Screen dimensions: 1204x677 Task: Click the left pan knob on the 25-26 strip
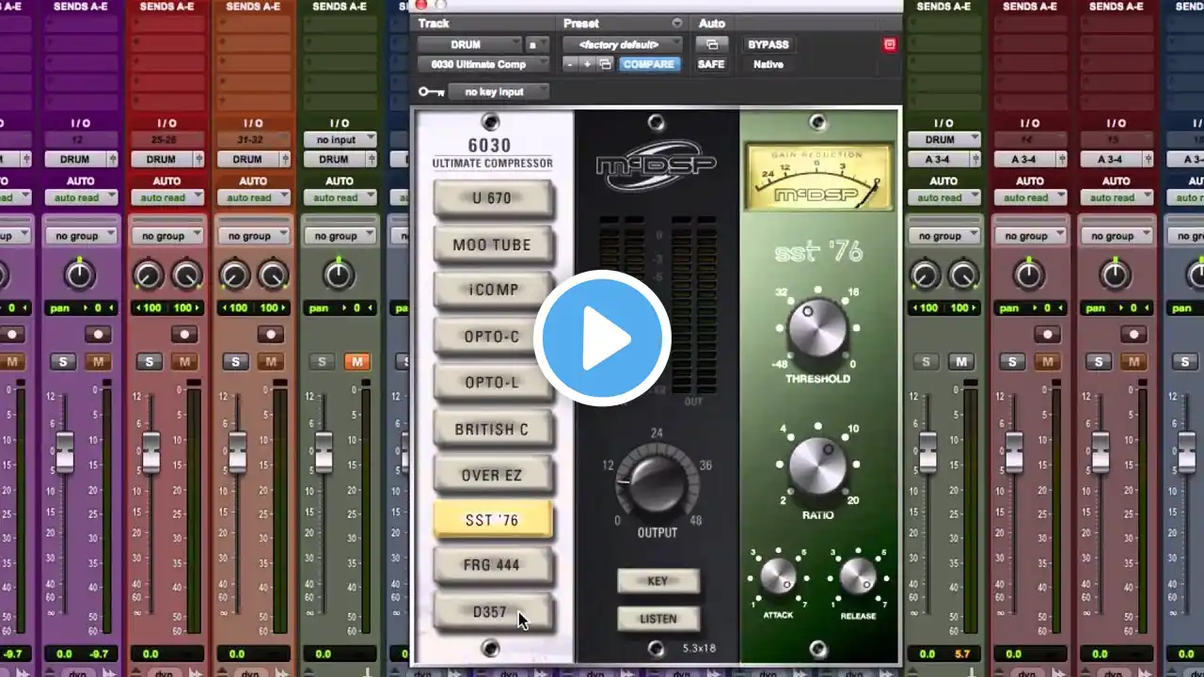coord(149,275)
